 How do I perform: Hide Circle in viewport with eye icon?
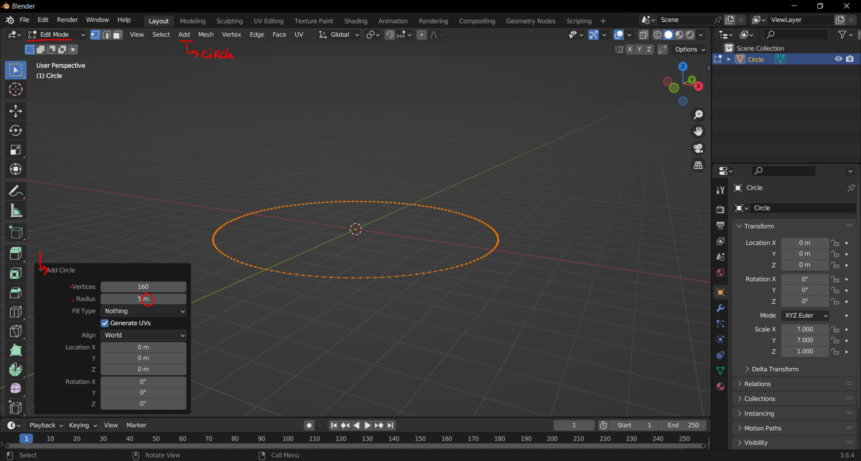point(838,59)
